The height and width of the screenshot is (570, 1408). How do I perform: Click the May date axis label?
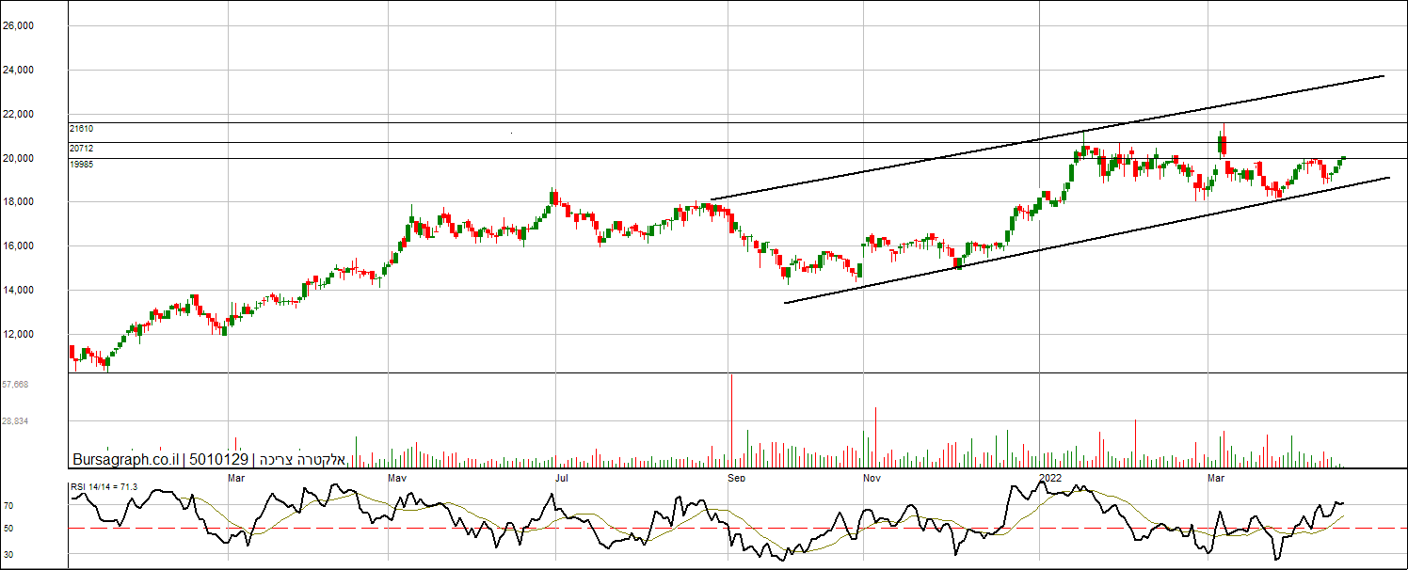[x=398, y=478]
